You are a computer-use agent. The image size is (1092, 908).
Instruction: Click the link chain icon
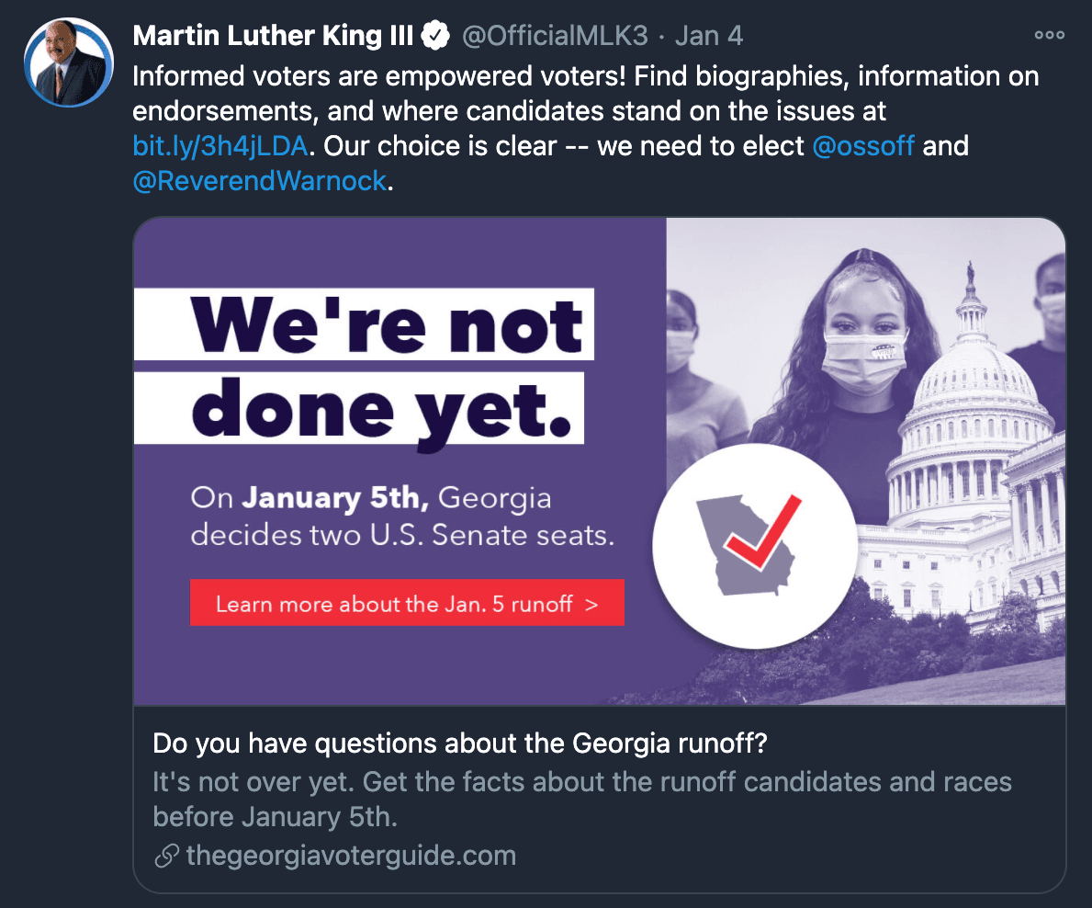point(166,857)
